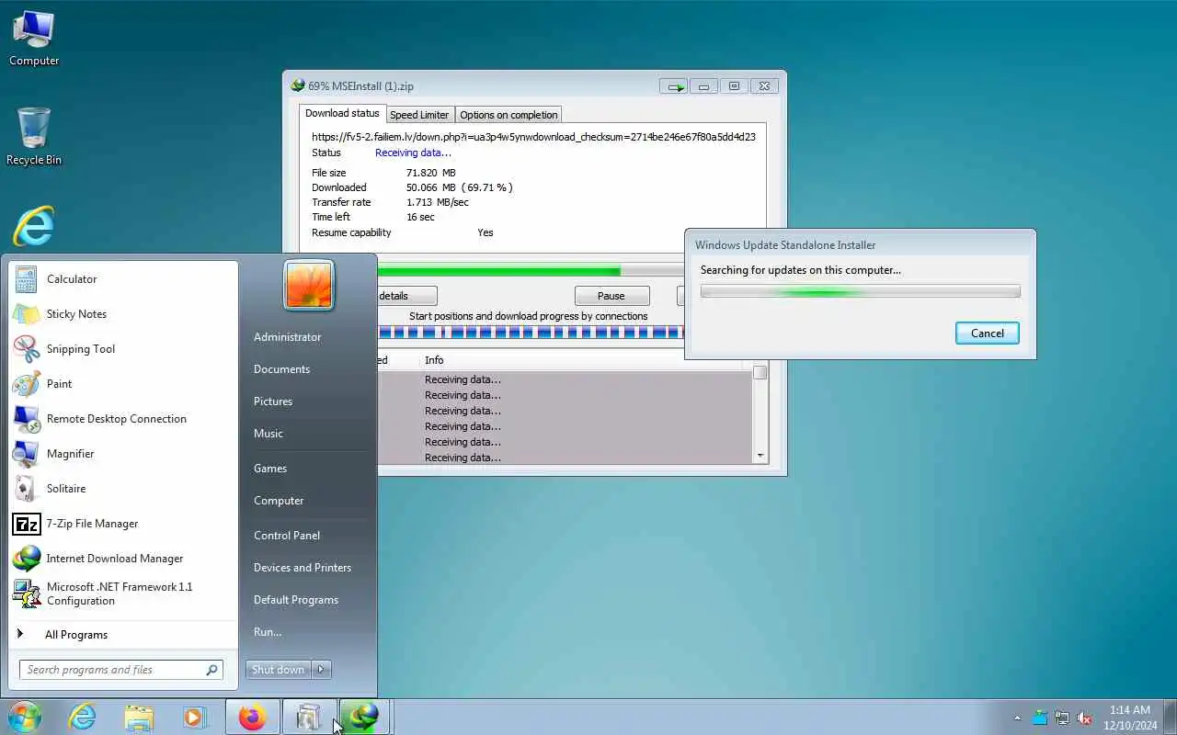Open Solitaire game
Viewport: 1177px width, 735px height.
[x=124, y=489]
